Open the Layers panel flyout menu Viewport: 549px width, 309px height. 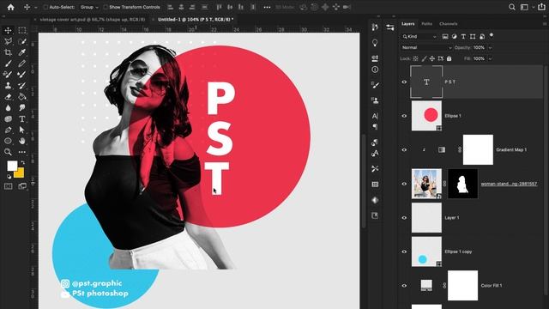(x=545, y=24)
